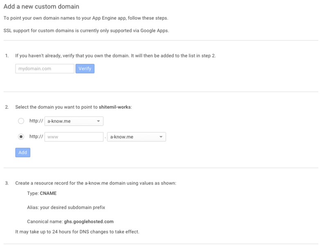Select the radio button for www subdomain option
327x249 pixels.
21,137
